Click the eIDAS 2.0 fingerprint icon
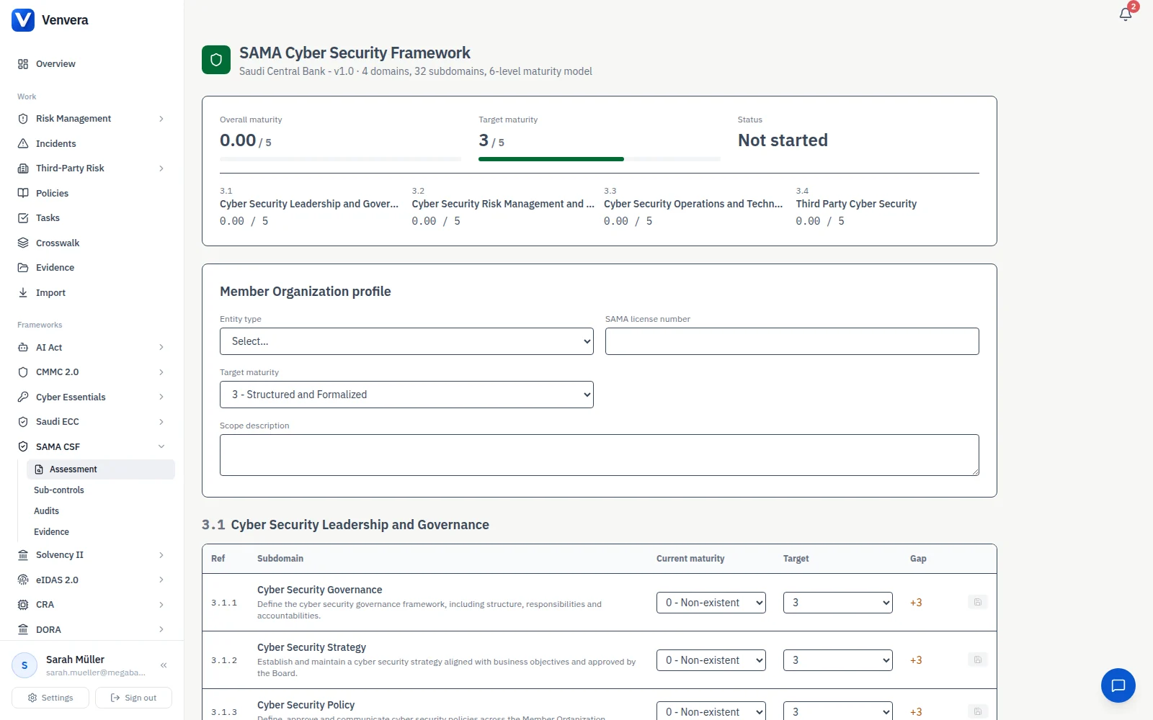This screenshot has height=720, width=1153. (23, 580)
